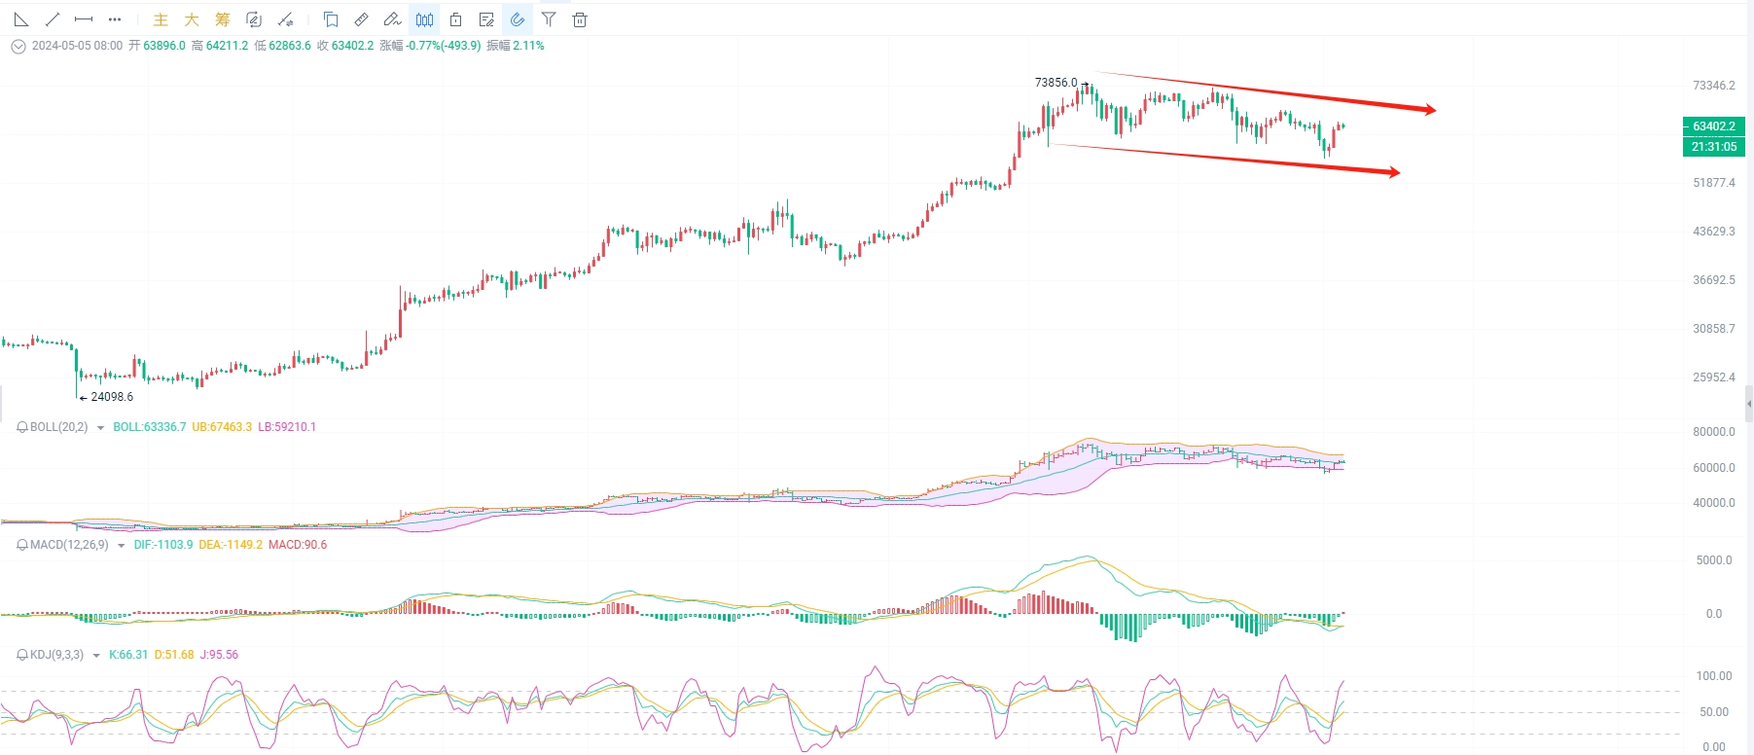Click the date 2024-05-05 08:00

(x=77, y=46)
